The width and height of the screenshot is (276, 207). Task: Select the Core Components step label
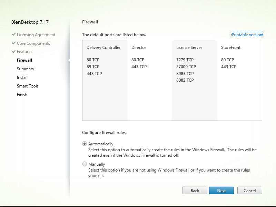(33, 43)
